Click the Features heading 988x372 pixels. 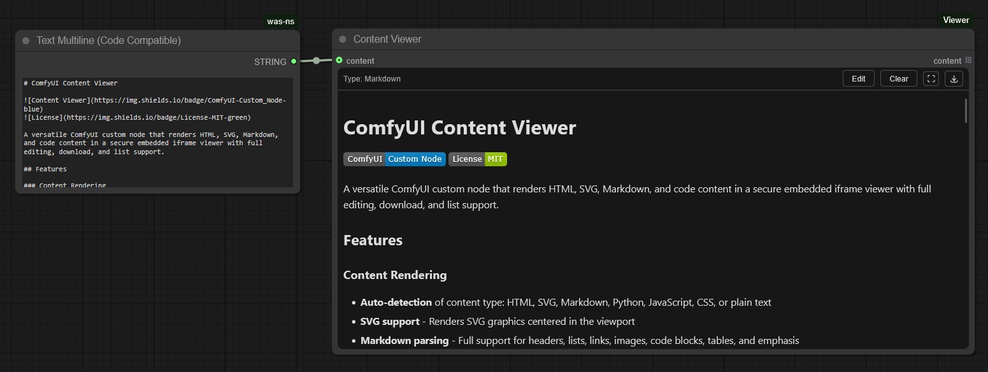373,240
